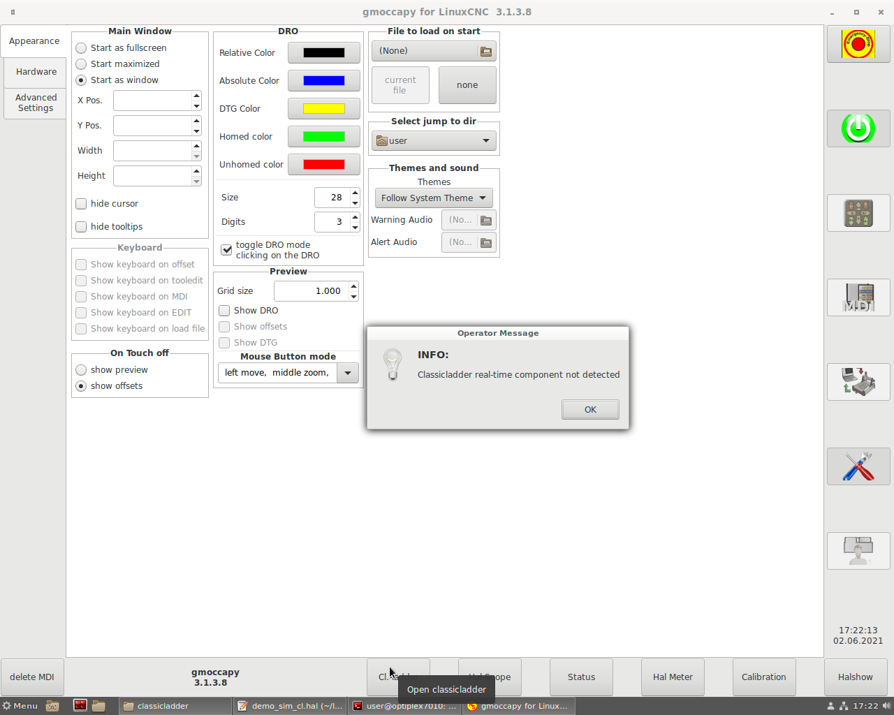Image resolution: width=894 pixels, height=715 pixels.
Task: Click volume icon in system tray
Action: [x=886, y=706]
